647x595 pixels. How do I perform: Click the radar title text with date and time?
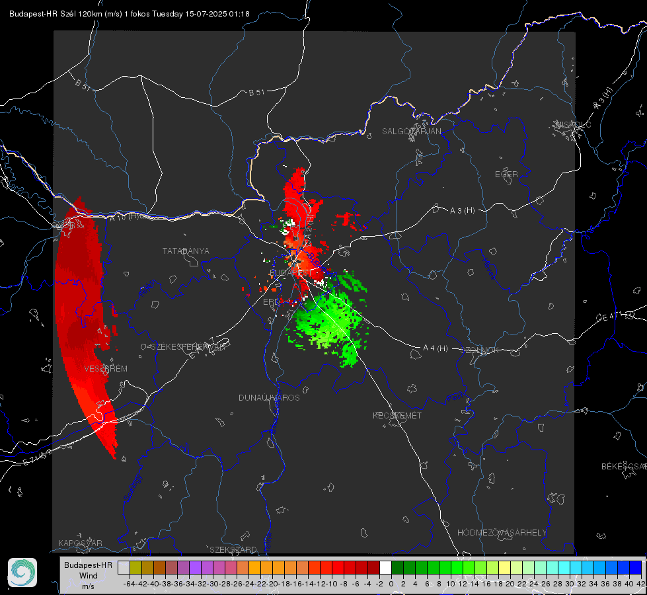[x=129, y=14]
